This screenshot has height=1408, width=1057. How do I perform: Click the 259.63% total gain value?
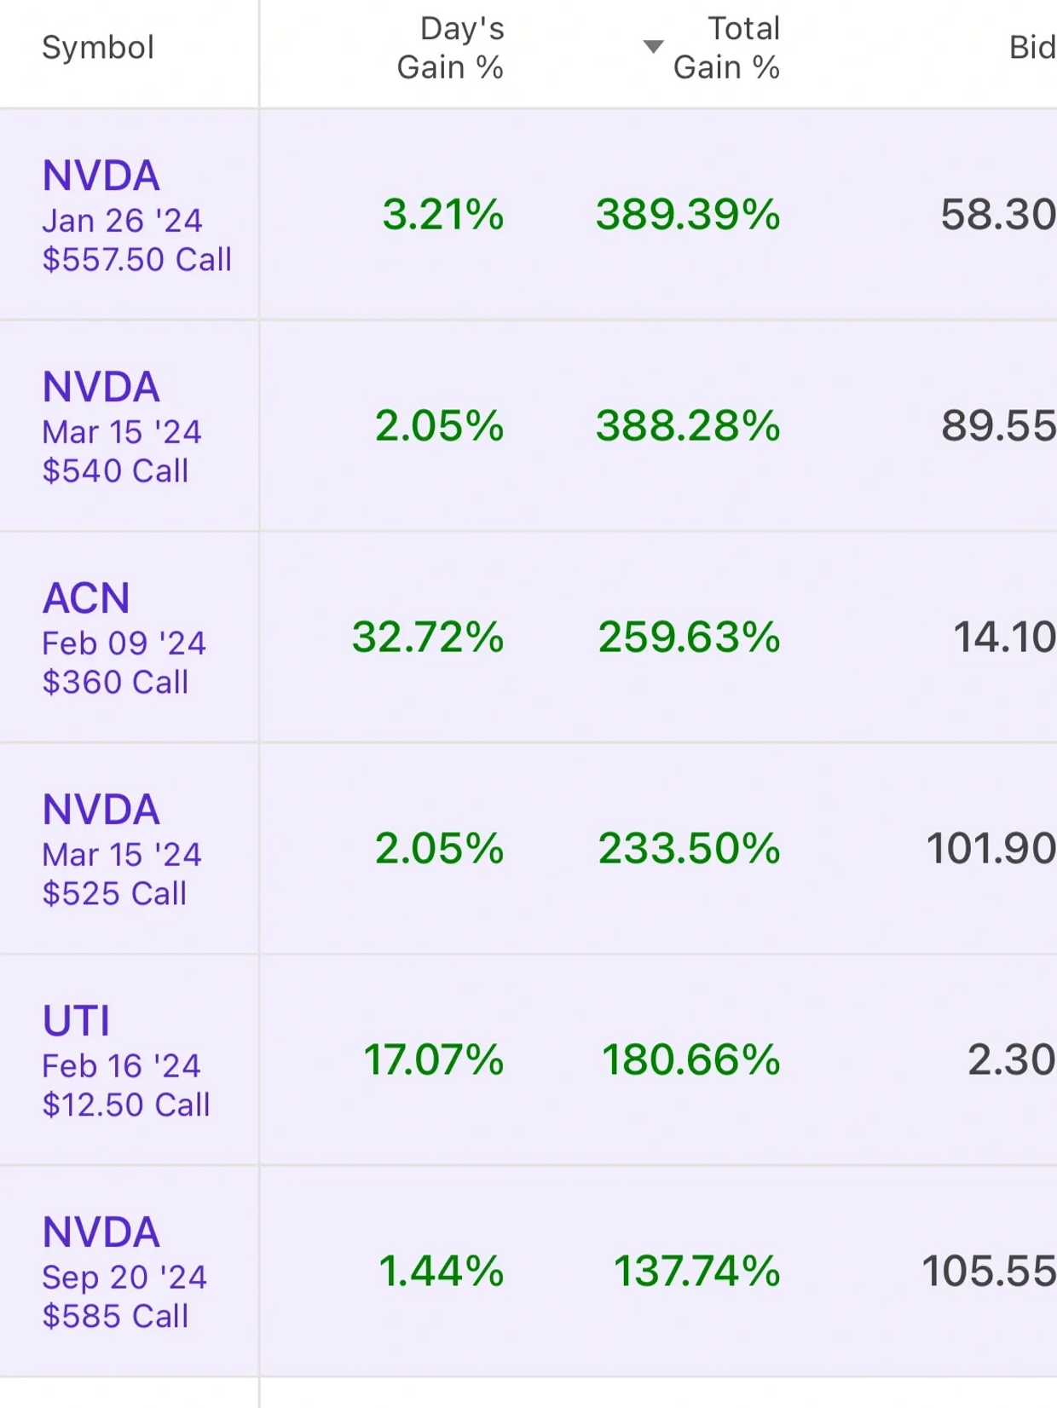click(x=689, y=637)
